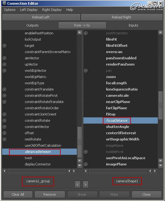Select worldUpType output attribute

tap(34, 83)
